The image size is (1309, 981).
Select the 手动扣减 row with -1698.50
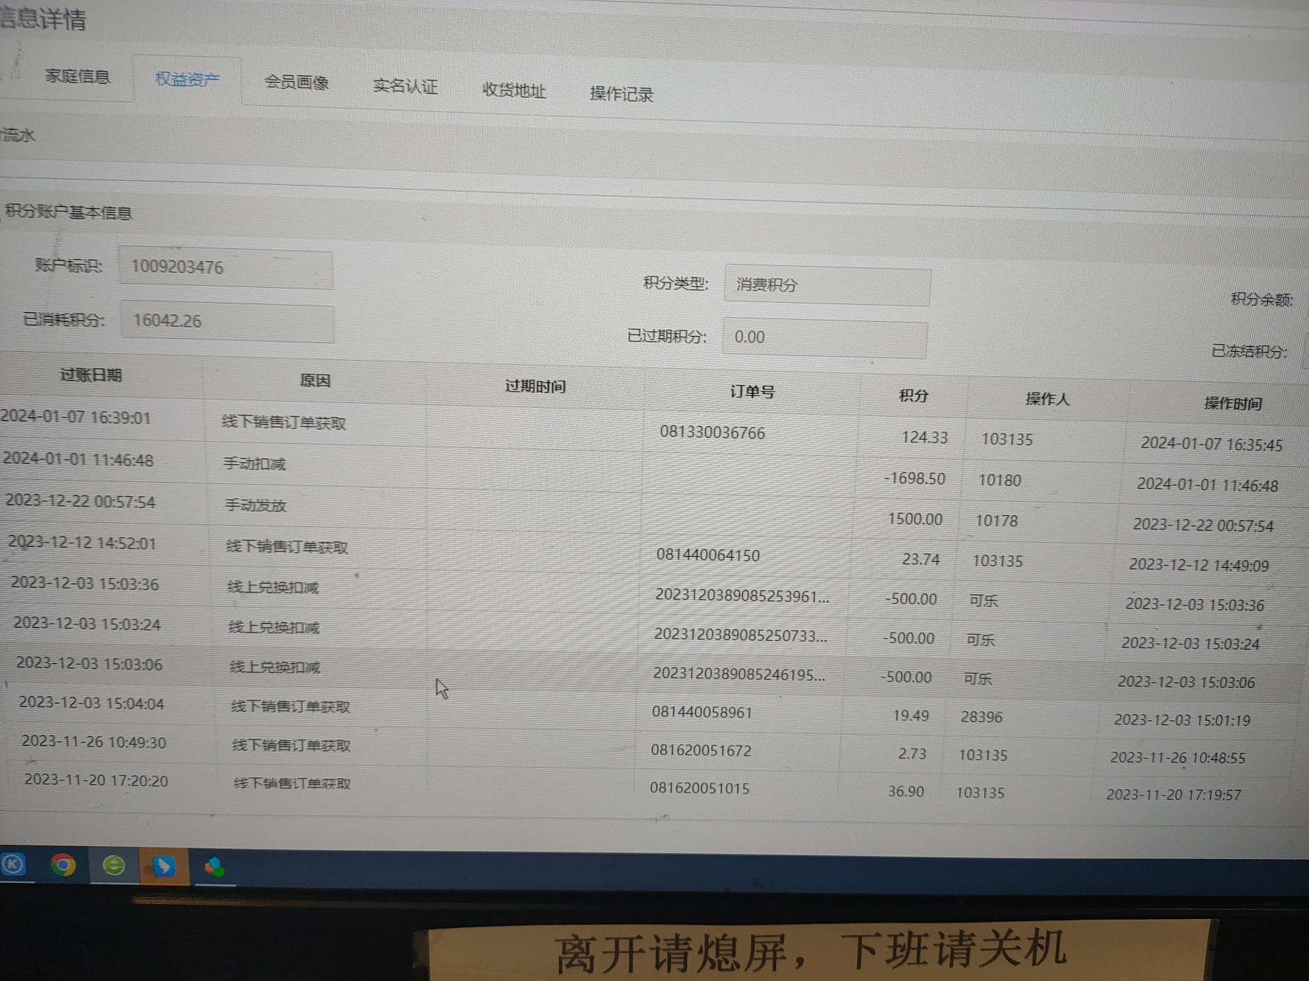pos(255,465)
